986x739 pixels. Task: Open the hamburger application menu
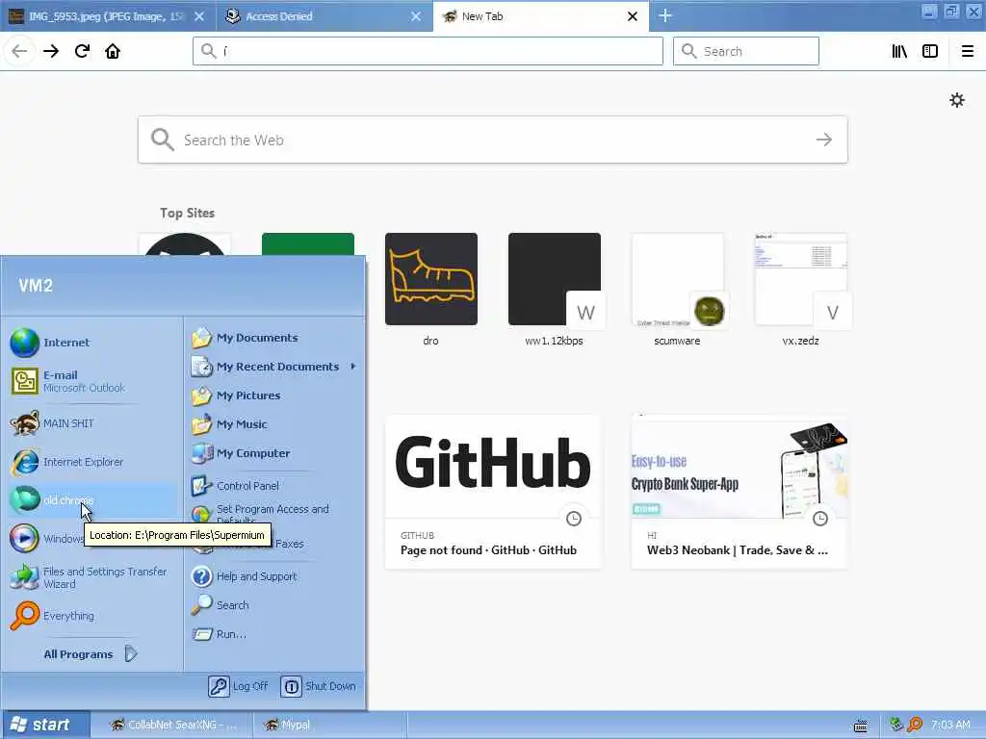967,51
